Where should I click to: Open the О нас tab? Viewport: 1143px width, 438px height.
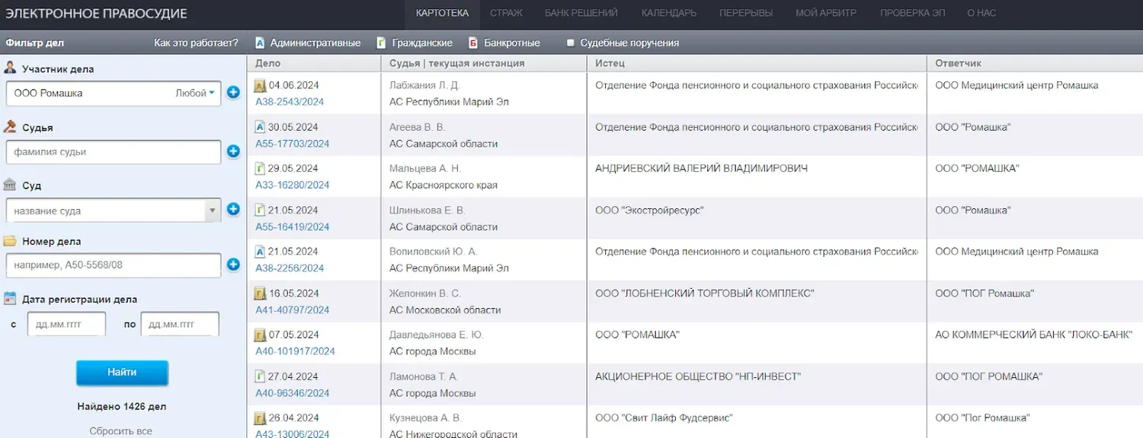coord(981,13)
